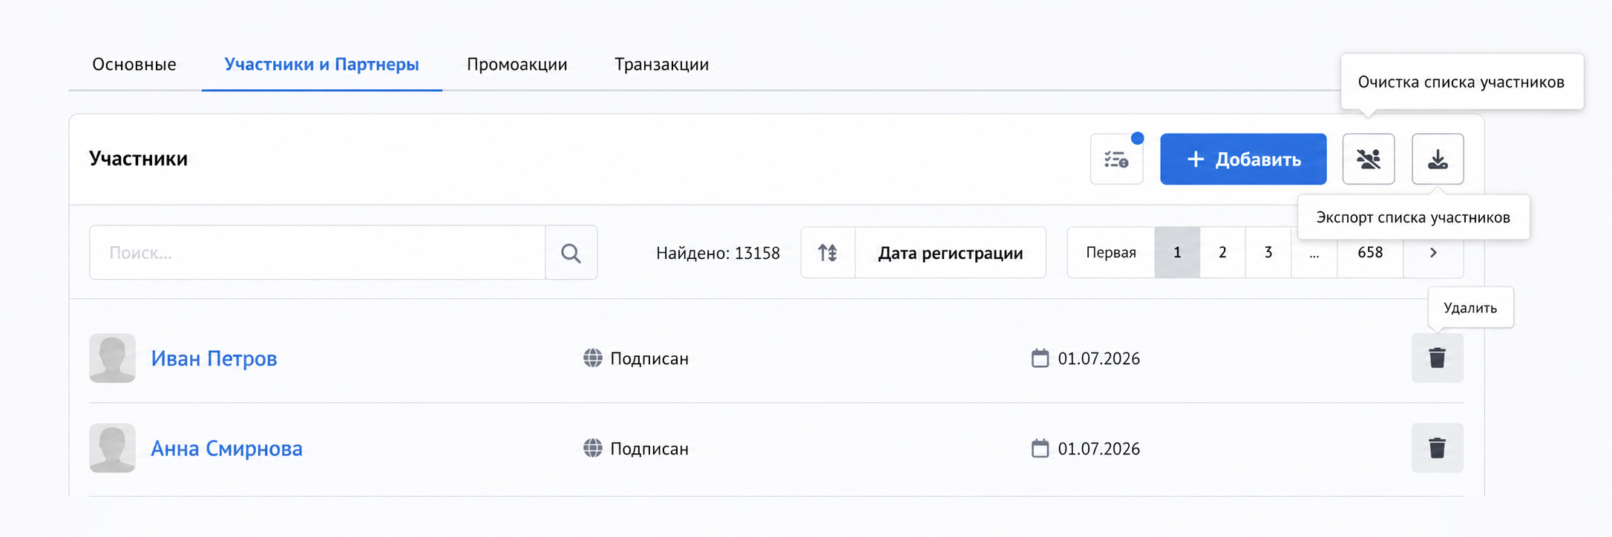This screenshot has width=1612, height=537.
Task: Click the search magnifier icon
Action: [x=571, y=253]
